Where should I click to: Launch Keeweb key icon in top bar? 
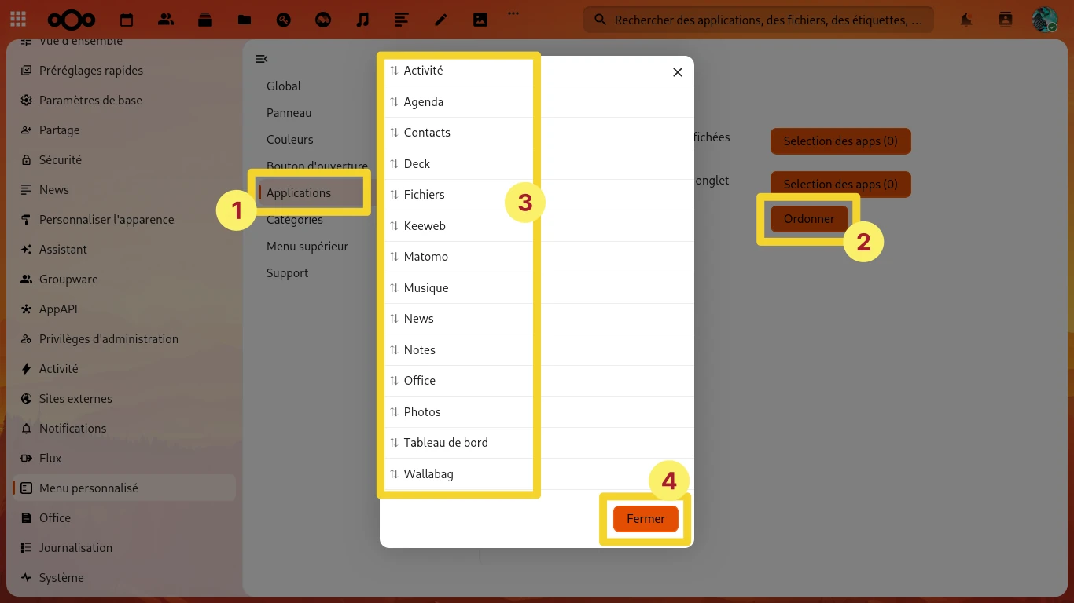[284, 20]
